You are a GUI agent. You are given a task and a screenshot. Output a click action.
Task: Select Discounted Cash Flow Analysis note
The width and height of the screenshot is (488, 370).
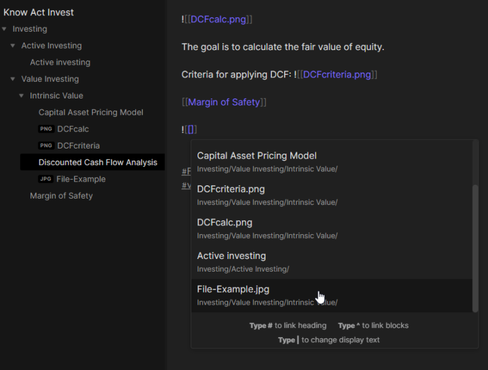pyautogui.click(x=97, y=162)
